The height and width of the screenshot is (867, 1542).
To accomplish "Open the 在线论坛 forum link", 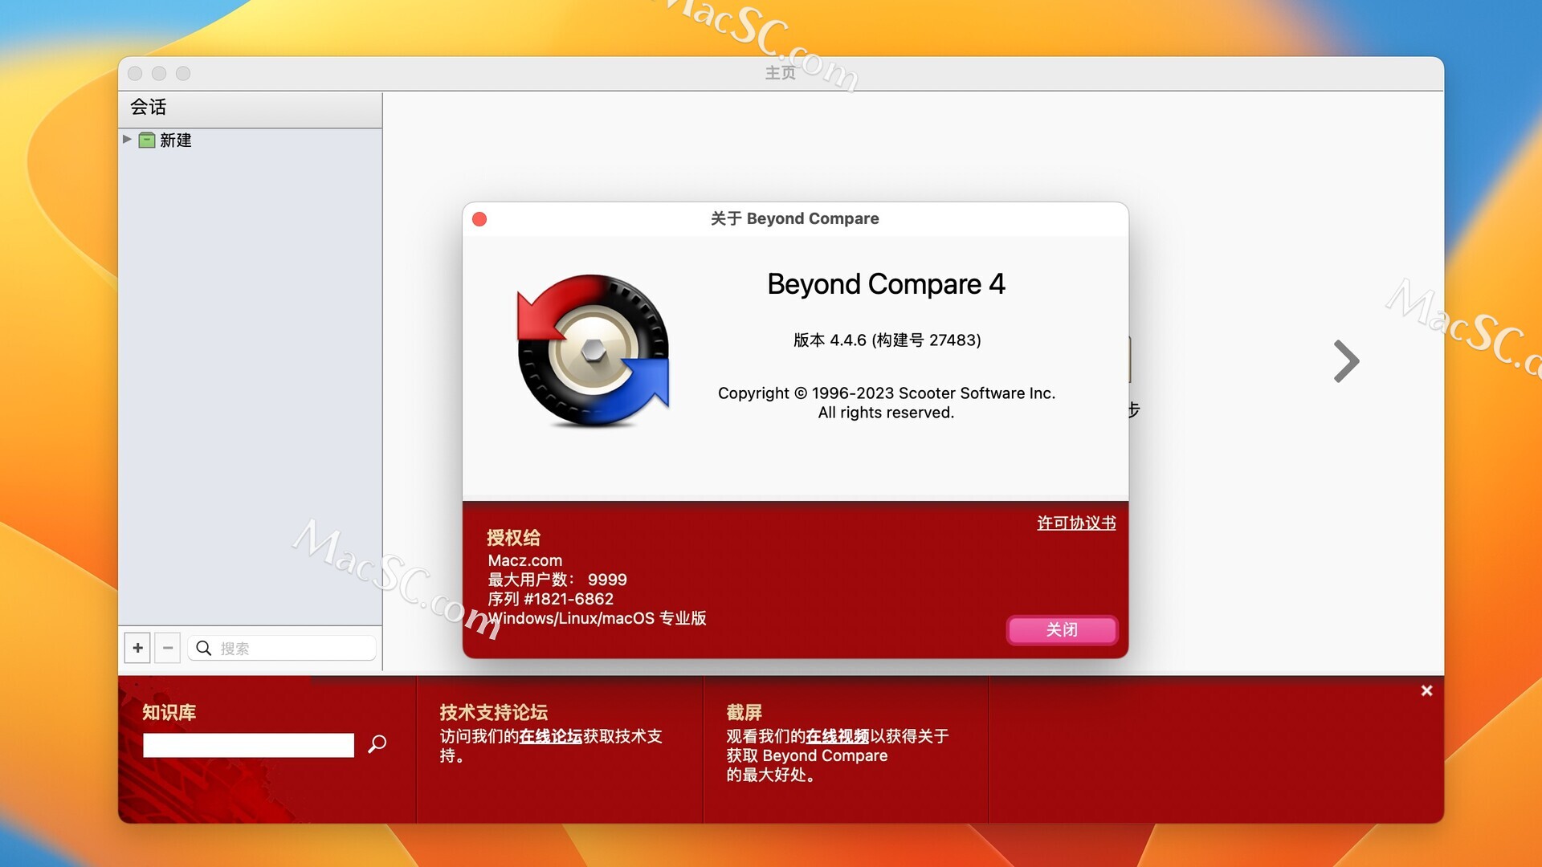I will (x=550, y=736).
